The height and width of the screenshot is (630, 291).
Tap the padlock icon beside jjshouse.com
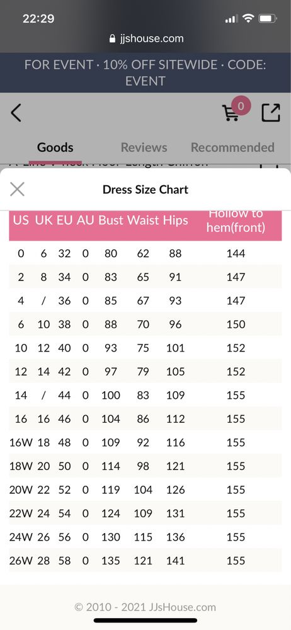112,39
